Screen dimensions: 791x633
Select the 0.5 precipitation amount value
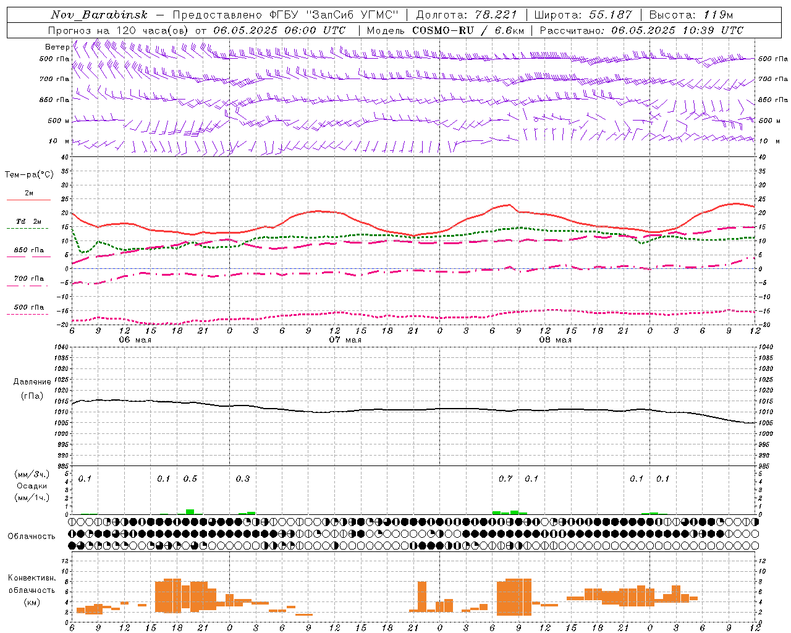190,478
